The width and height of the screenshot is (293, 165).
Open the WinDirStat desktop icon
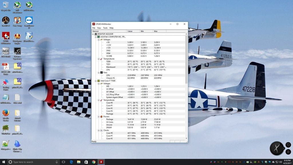[6, 129]
